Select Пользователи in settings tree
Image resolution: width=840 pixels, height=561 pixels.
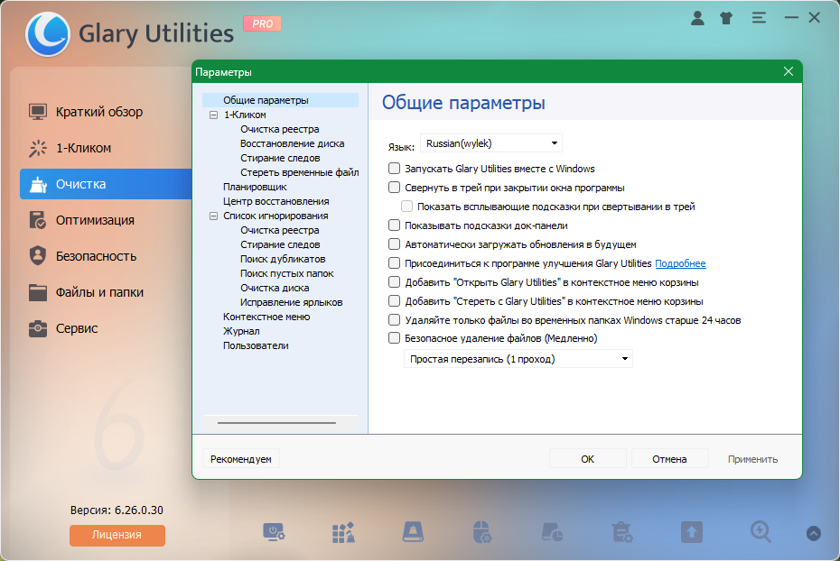[256, 345]
